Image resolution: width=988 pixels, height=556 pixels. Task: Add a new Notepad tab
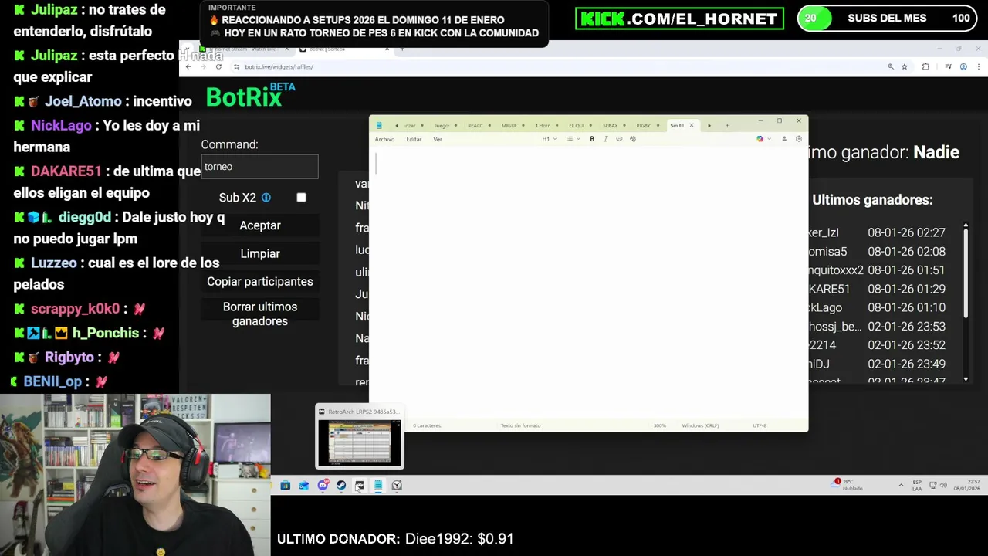727,125
